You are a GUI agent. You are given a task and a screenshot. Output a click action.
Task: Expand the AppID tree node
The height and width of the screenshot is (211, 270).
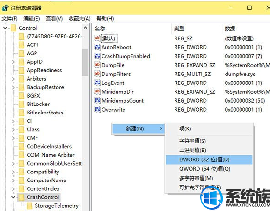(x=13, y=62)
